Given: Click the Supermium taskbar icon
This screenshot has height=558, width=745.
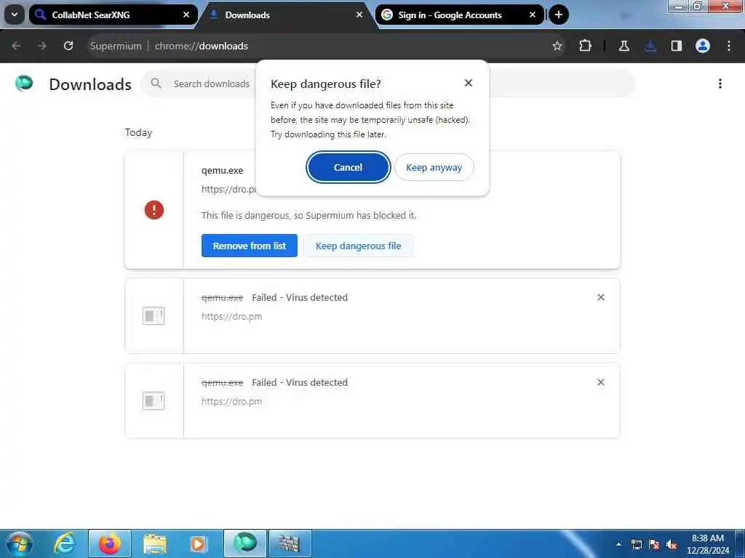Looking at the screenshot, I should [245, 543].
